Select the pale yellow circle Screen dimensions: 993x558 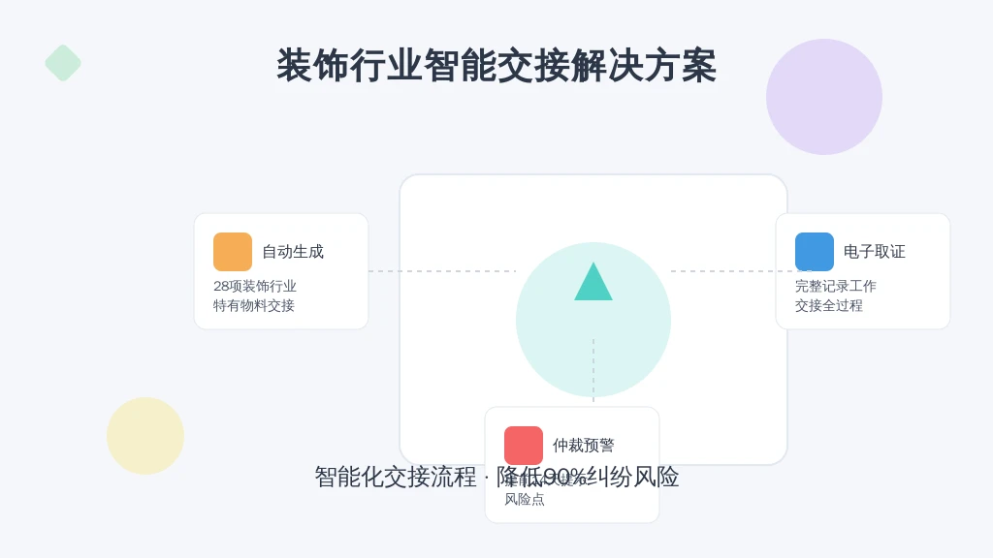tap(145, 436)
